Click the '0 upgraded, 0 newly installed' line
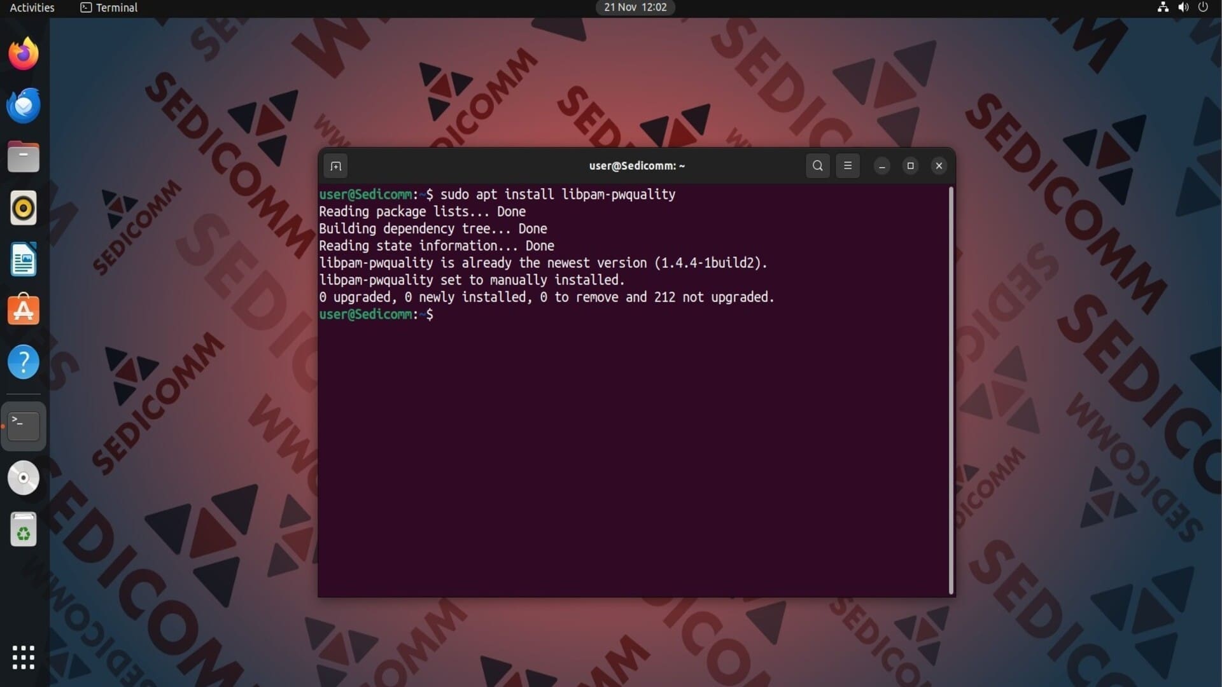Viewport: 1222px width, 687px height. coord(546,298)
